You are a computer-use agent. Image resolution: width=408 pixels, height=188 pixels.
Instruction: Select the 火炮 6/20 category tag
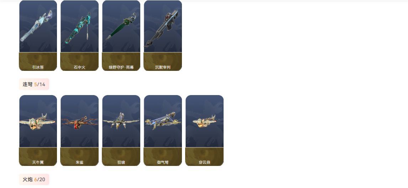34,179
